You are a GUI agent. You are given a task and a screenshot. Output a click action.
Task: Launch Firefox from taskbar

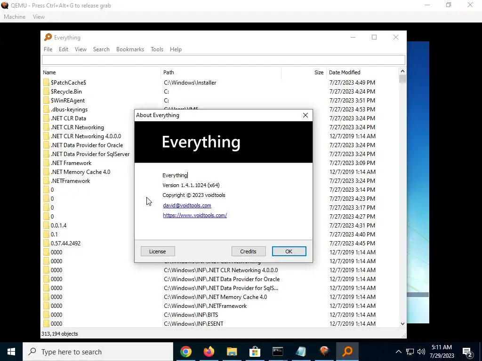tap(209, 352)
